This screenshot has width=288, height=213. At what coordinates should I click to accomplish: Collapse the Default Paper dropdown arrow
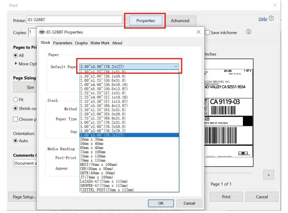(x=176, y=67)
